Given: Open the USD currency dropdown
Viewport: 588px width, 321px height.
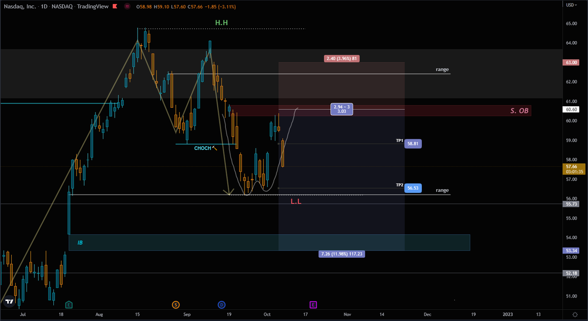Looking at the screenshot, I should pos(572,5).
